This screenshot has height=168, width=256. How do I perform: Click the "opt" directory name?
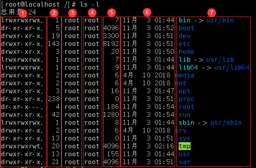click(x=185, y=91)
